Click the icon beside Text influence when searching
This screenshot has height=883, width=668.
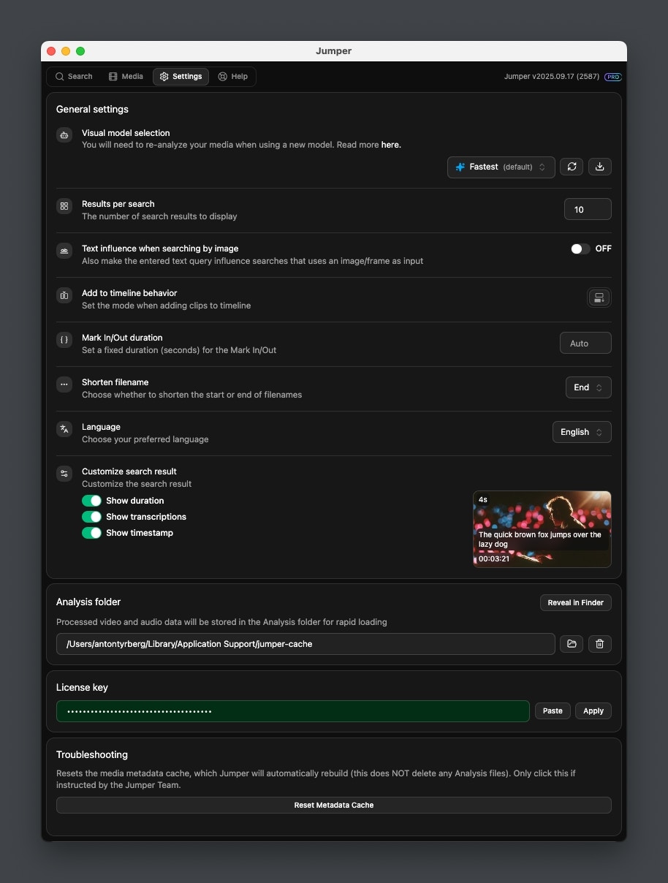(x=64, y=251)
